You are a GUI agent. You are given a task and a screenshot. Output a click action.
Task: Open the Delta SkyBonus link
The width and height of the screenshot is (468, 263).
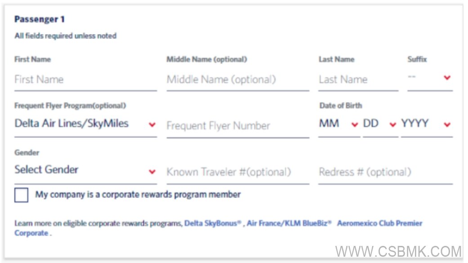(x=213, y=223)
